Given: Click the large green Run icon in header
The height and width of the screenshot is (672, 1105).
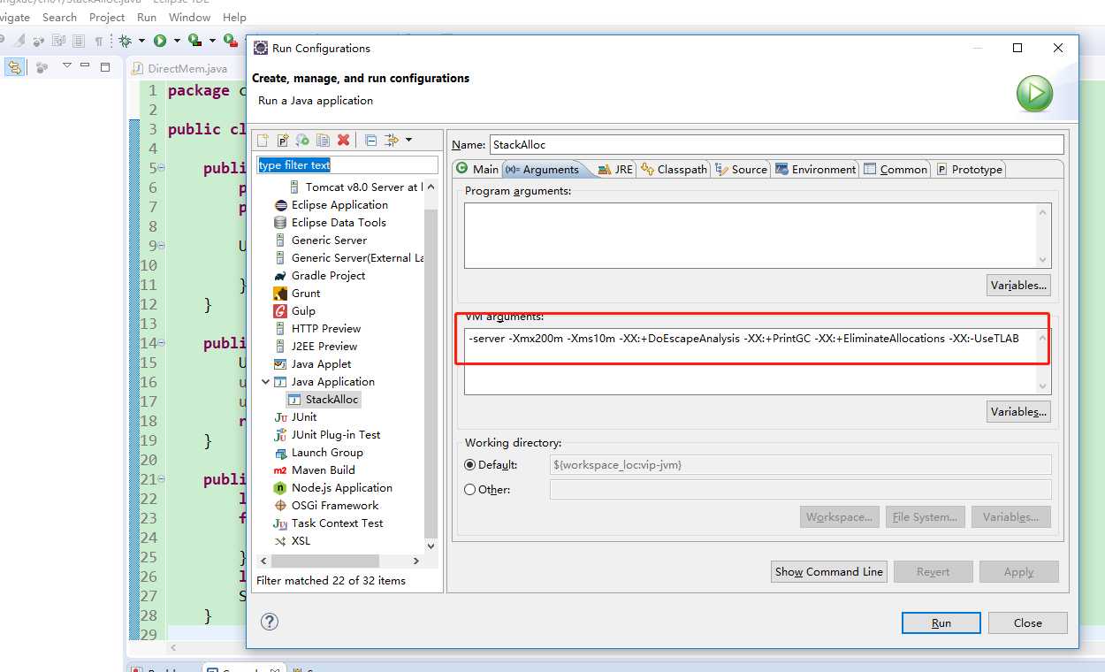Looking at the screenshot, I should click(x=1034, y=93).
